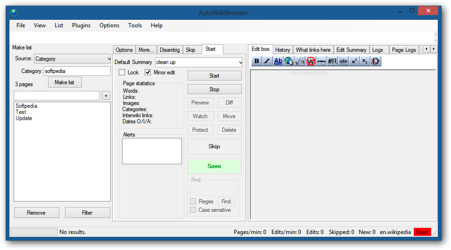Viewport: 451px width, 250px height.
Task: Insert an external link with the globe icon
Action: [289, 61]
